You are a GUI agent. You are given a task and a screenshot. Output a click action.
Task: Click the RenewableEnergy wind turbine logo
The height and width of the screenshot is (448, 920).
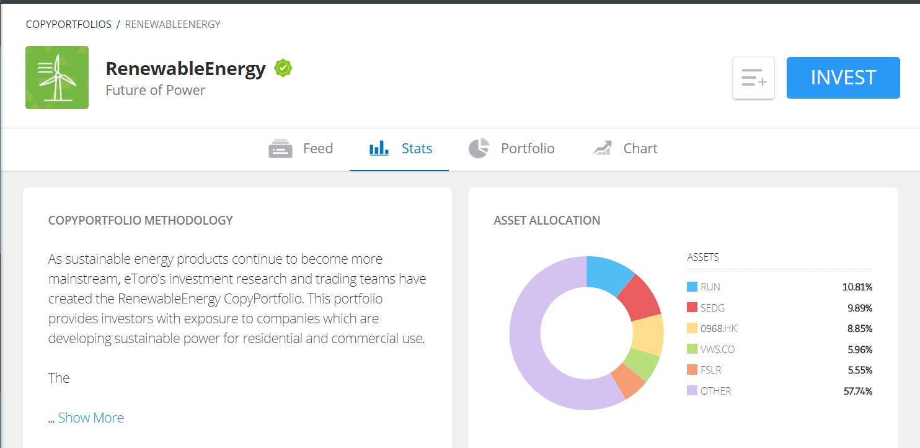(x=57, y=78)
